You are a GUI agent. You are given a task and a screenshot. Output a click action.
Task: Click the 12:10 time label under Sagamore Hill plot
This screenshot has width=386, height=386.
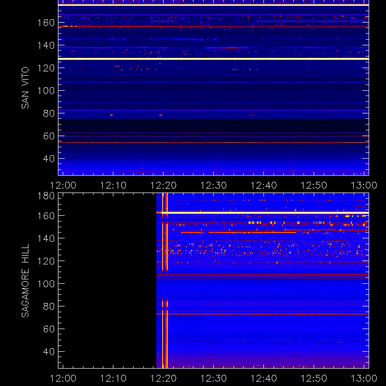pos(113,378)
